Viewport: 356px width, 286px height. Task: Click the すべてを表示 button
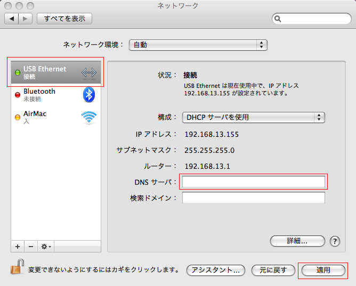(64, 19)
